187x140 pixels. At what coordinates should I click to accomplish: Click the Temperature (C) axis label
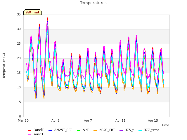coord(4,66)
